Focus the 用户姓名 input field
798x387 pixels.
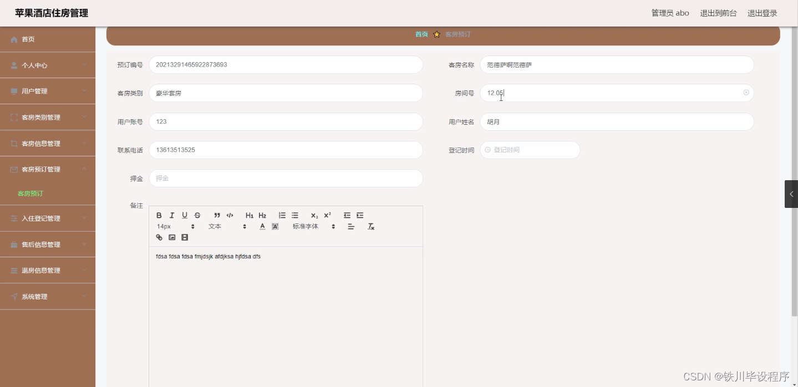pos(617,121)
